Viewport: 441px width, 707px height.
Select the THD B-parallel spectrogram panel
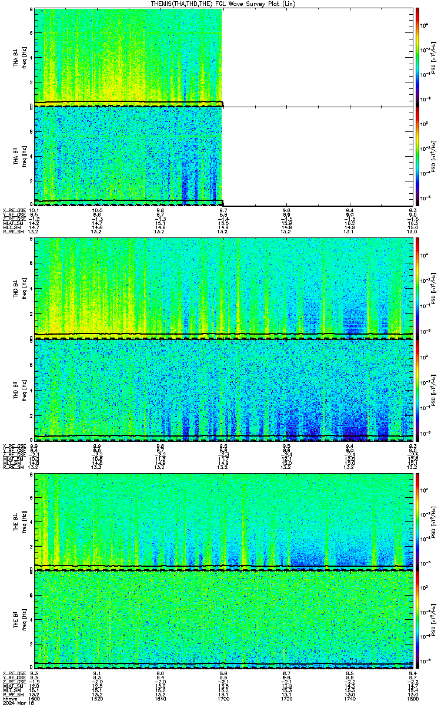[223, 389]
